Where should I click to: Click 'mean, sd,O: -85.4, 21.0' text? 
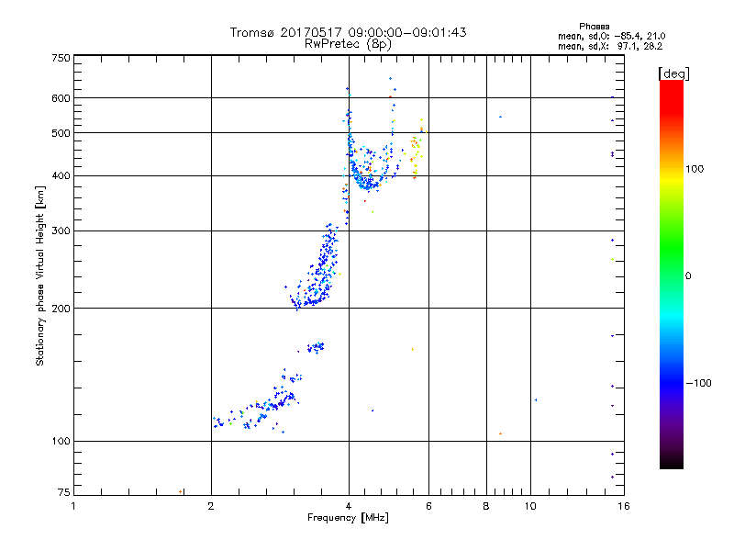tap(611, 36)
